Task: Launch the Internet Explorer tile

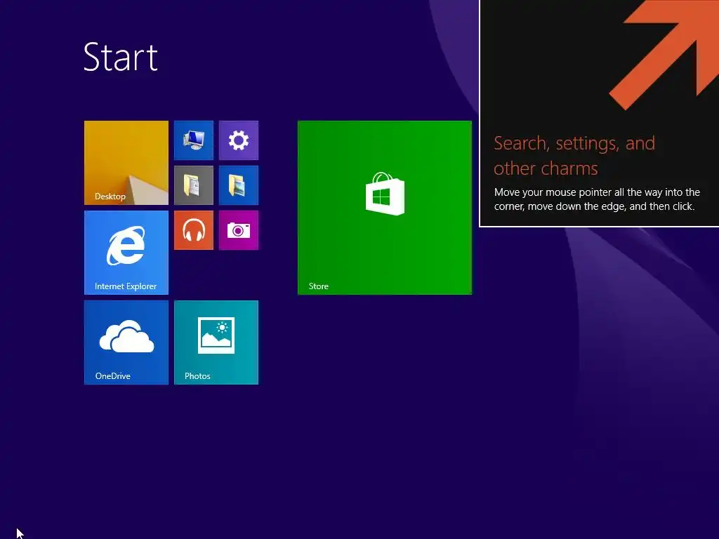Action: point(126,253)
